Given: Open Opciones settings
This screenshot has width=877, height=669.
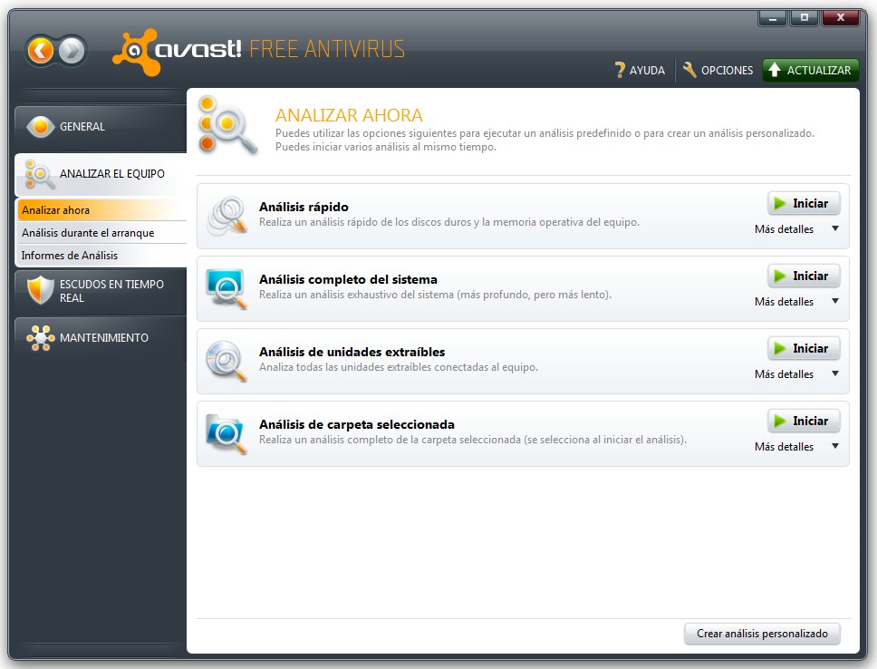Looking at the screenshot, I should point(718,70).
